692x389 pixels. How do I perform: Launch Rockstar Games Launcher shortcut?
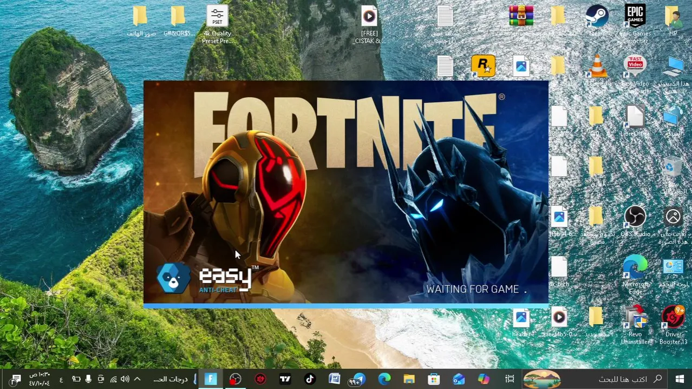click(483, 66)
